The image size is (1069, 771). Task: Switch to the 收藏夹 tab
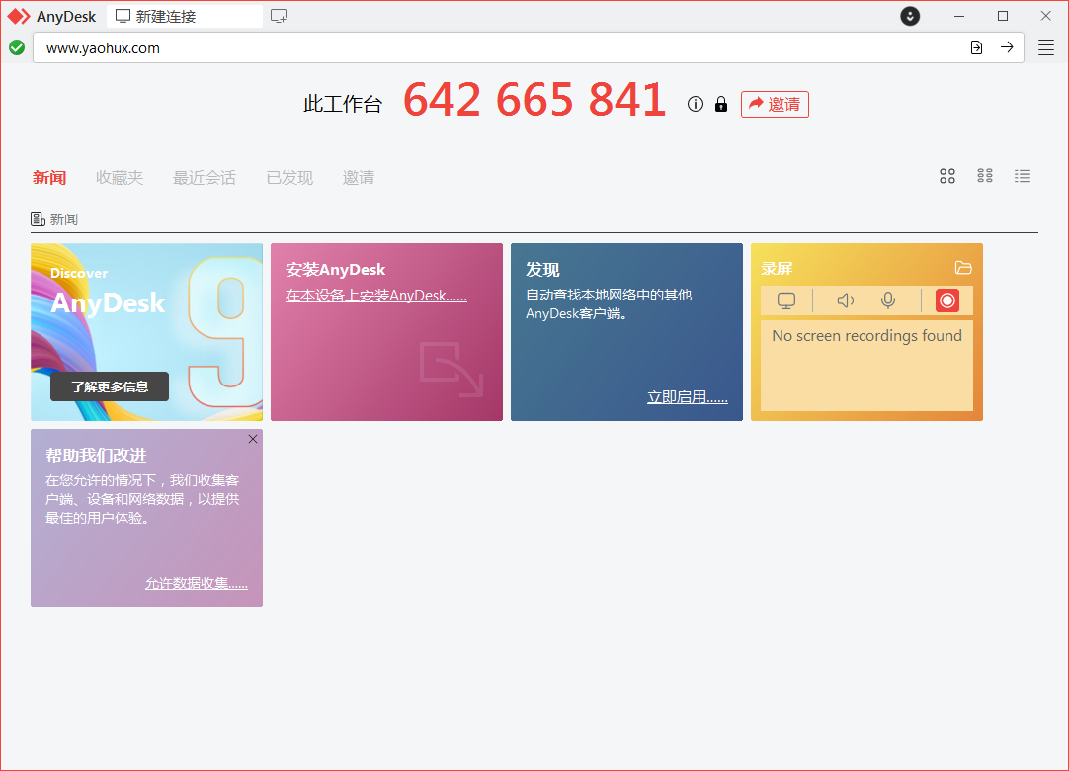(x=120, y=177)
